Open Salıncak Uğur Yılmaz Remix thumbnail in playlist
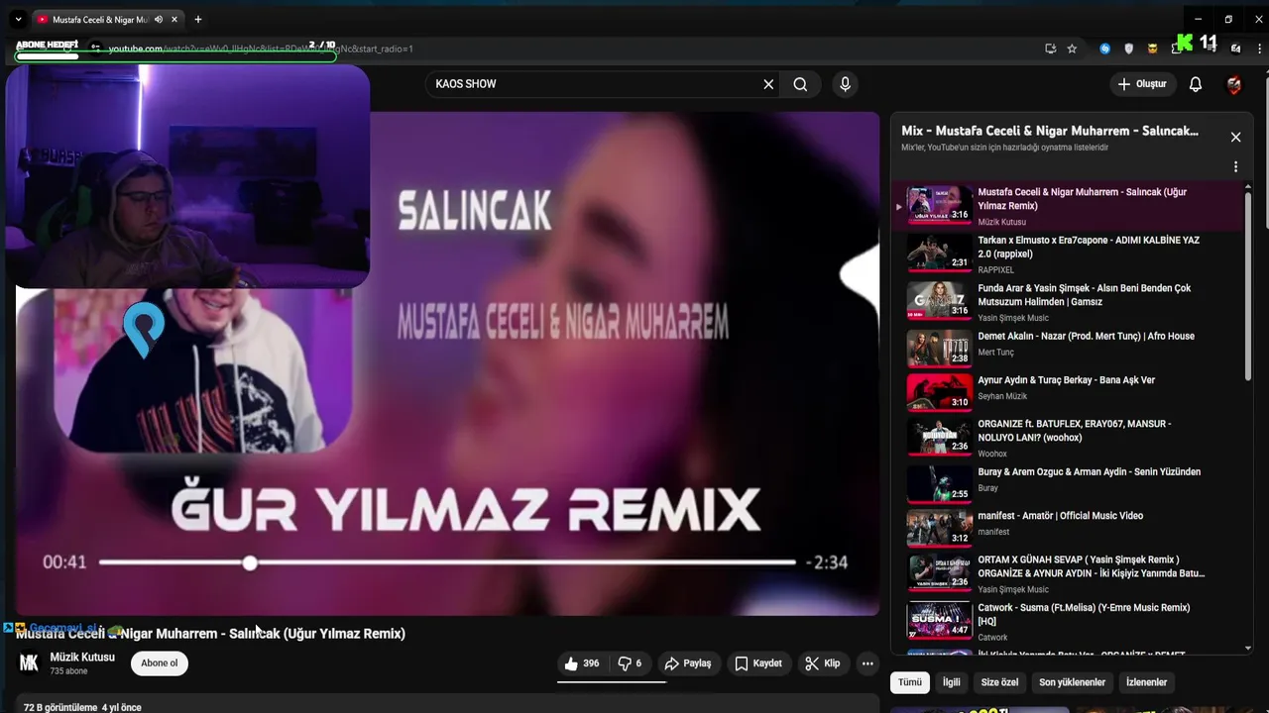This screenshot has height=713, width=1269. (939, 205)
